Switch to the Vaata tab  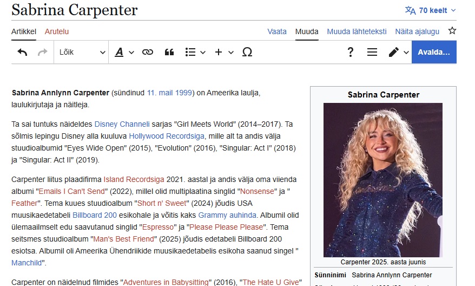pos(277,31)
